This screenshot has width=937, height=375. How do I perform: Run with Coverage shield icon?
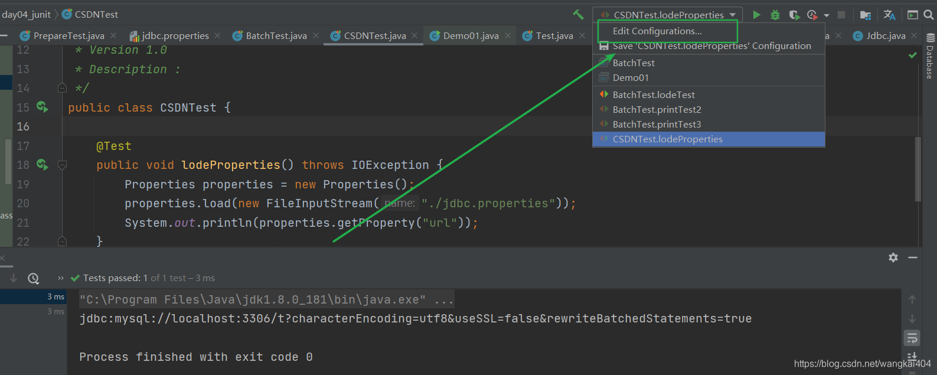click(x=794, y=15)
